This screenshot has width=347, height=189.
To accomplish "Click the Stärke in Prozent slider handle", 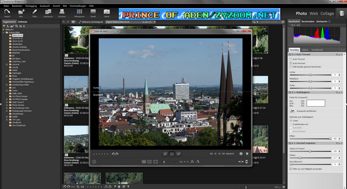I will [310, 151].
